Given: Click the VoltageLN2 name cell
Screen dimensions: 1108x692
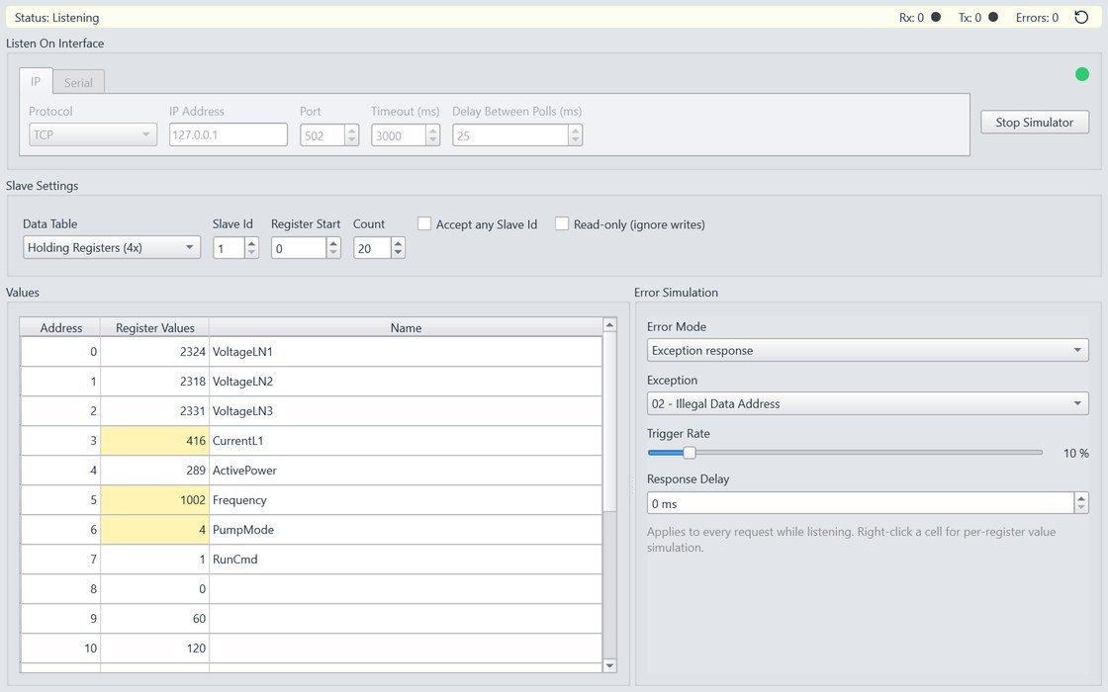Looking at the screenshot, I should tap(406, 382).
